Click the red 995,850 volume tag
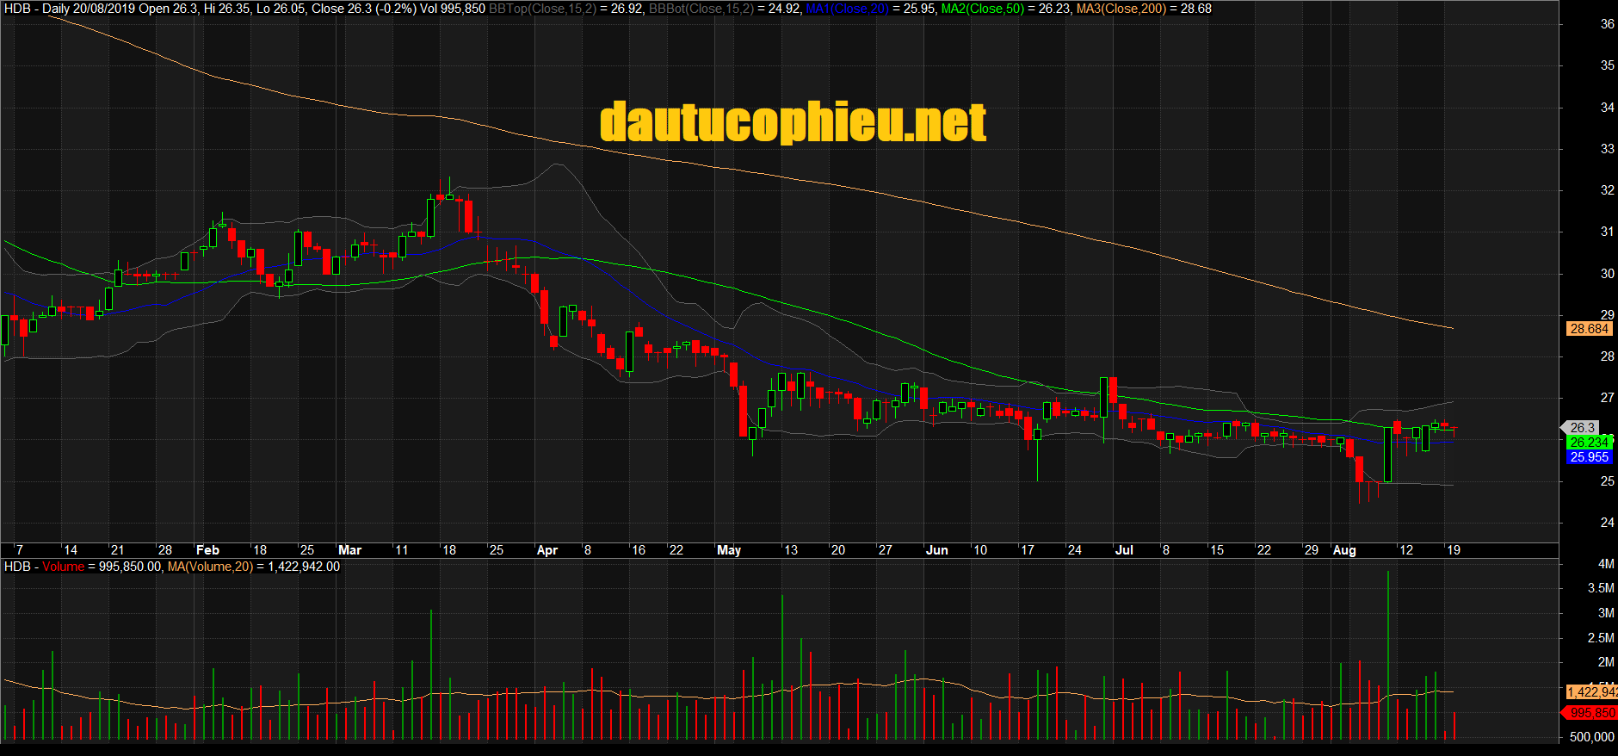 [1590, 713]
